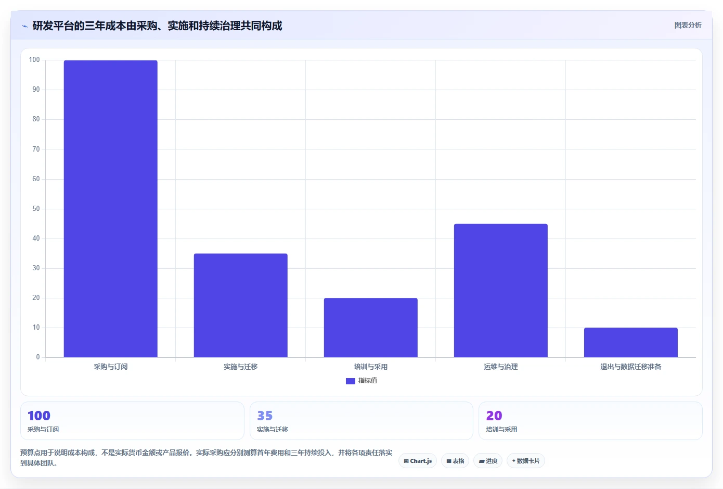Screen dimensions: 723x489
Task: Toggle the 指标值 legend entry
Action: pos(361,381)
